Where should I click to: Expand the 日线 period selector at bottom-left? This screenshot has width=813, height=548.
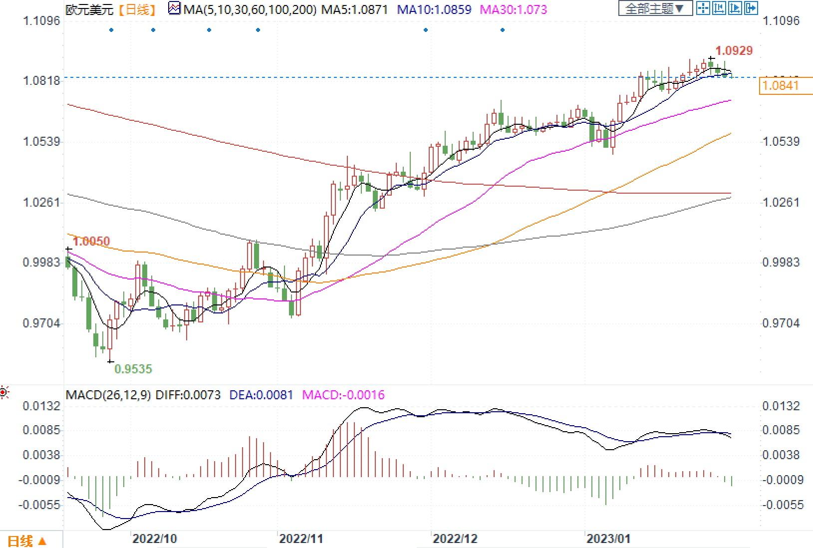28,541
